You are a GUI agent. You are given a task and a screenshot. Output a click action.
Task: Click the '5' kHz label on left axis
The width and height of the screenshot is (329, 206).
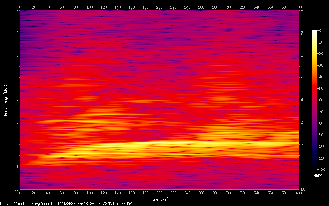(17, 78)
